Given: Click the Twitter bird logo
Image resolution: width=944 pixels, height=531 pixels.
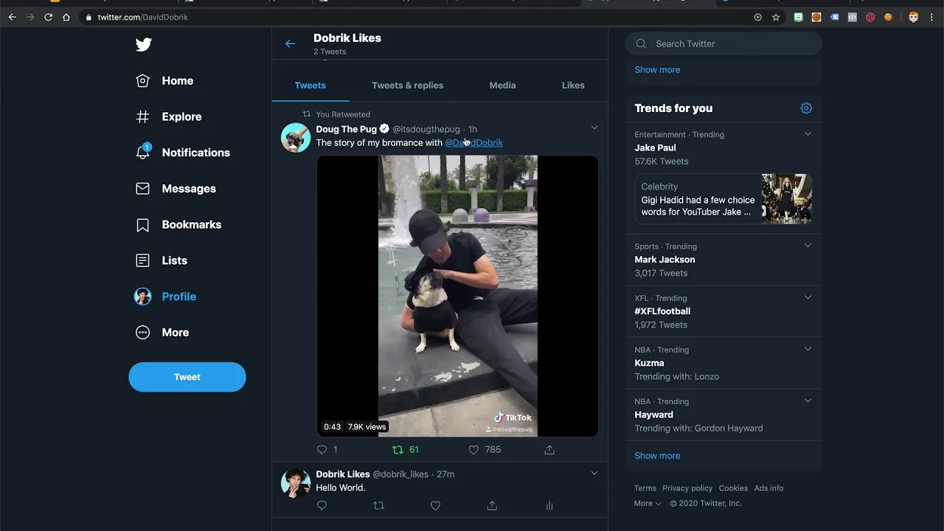Looking at the screenshot, I should pyautogui.click(x=144, y=44).
